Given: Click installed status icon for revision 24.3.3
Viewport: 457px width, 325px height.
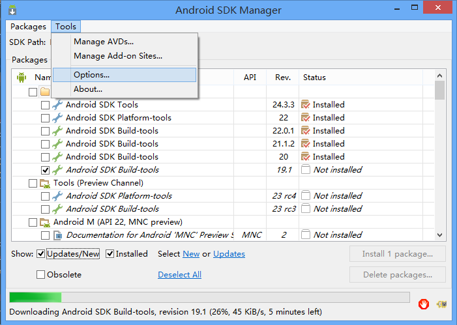Looking at the screenshot, I should click(306, 105).
